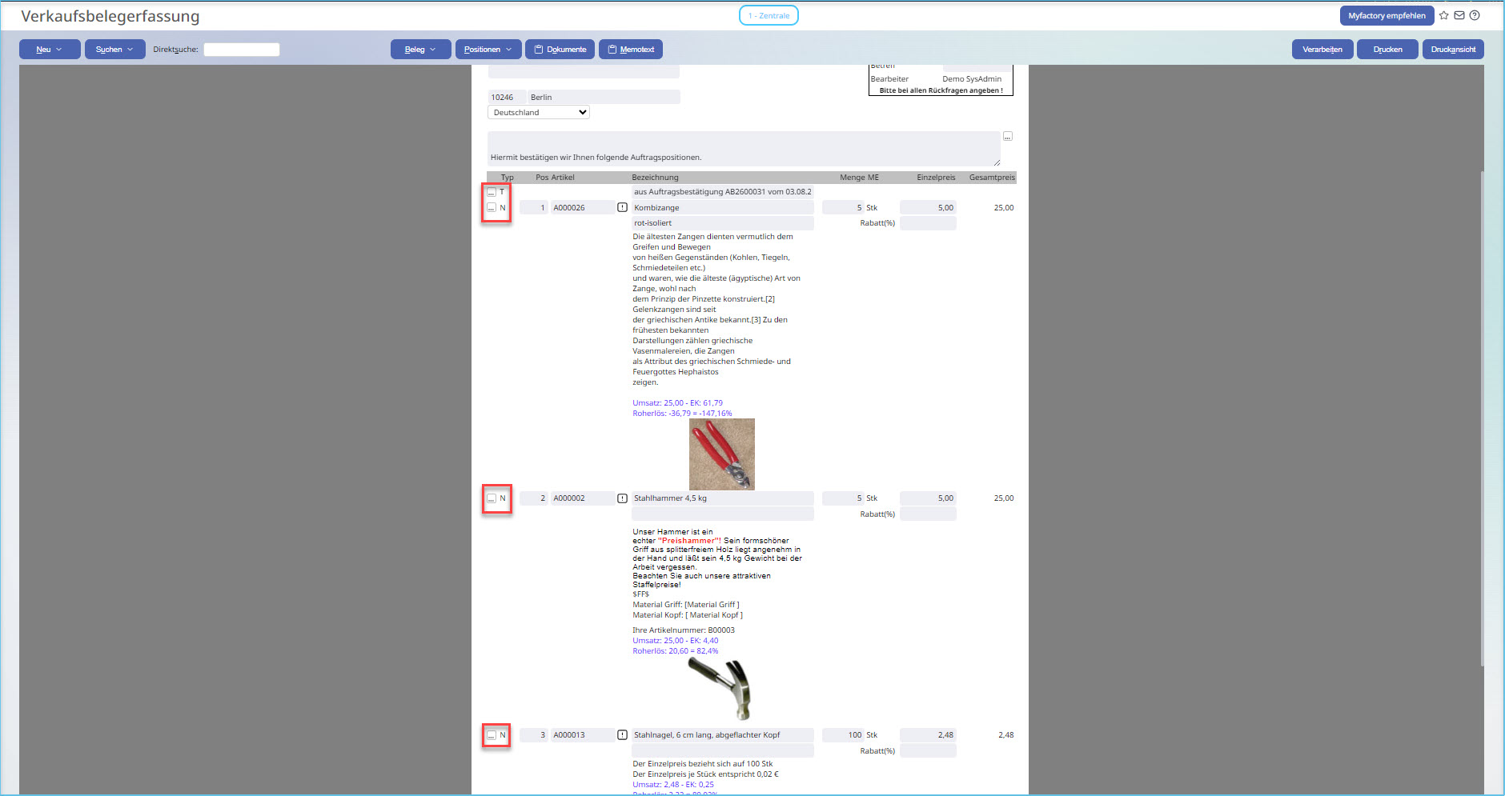Click the rot-isoliert description field
1505x796 pixels.
click(x=723, y=223)
